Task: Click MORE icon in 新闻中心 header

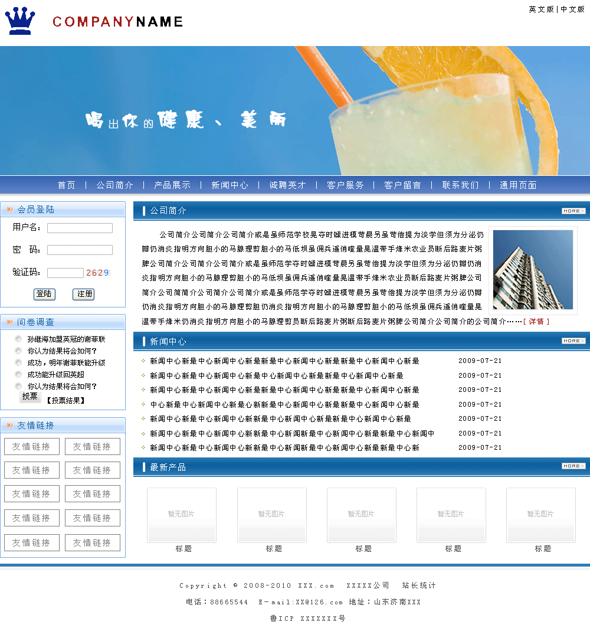Action: coord(573,341)
